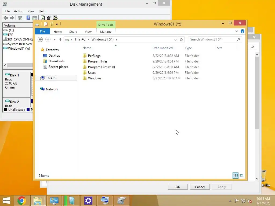Click Properties icon in Explorer quick access toolbar

[46, 24]
